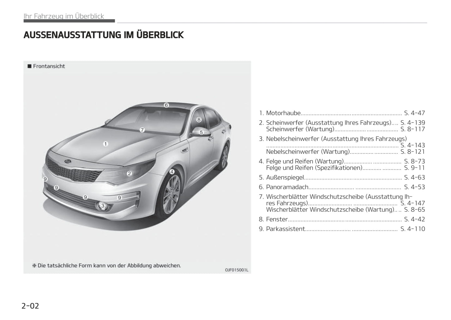This screenshot has height=320, width=451.
Task: Click the Scheinwerfer (Wartung) entry
Action: click(x=300, y=129)
